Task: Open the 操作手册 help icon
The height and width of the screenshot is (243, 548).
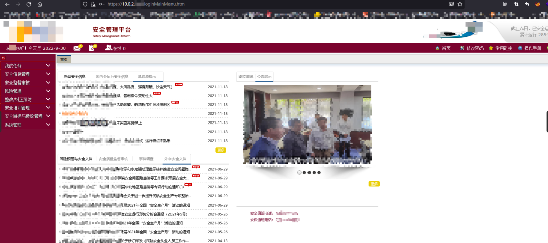Action: tap(520, 48)
